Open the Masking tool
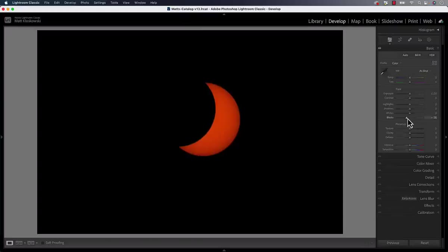The width and height of the screenshot is (448, 252). [x=429, y=40]
